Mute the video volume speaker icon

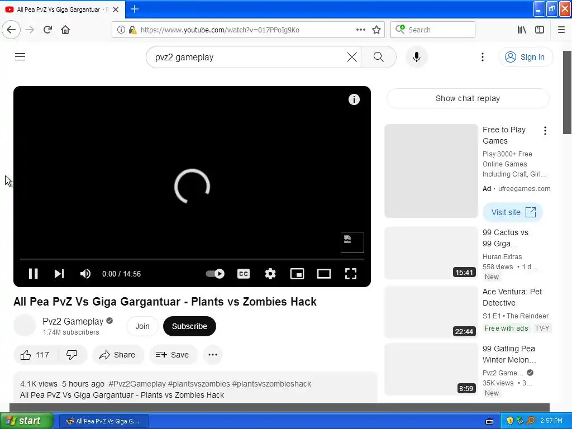[x=85, y=274]
